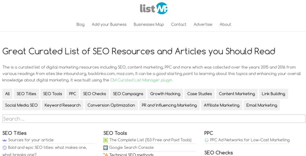This screenshot has width=306, height=156.
Task: Click favicon beside PPC Ad Networks link
Action: (x=207, y=140)
